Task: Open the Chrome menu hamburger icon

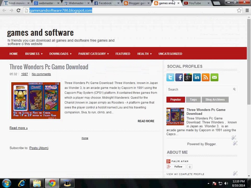Action: click(x=247, y=10)
